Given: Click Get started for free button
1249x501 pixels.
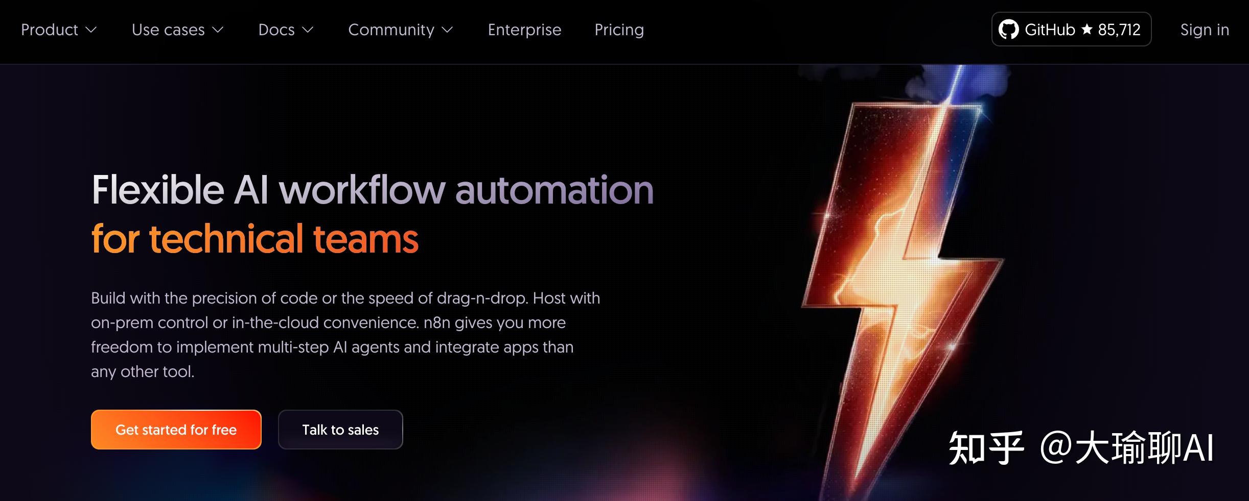Looking at the screenshot, I should point(176,430).
